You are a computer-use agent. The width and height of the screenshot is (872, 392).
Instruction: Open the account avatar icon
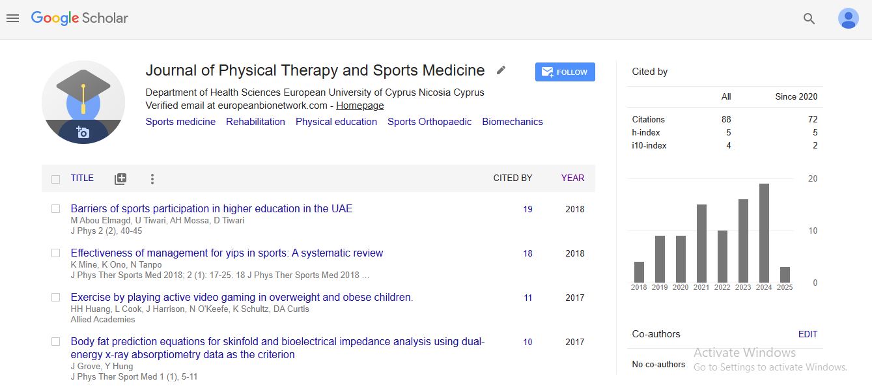(848, 19)
